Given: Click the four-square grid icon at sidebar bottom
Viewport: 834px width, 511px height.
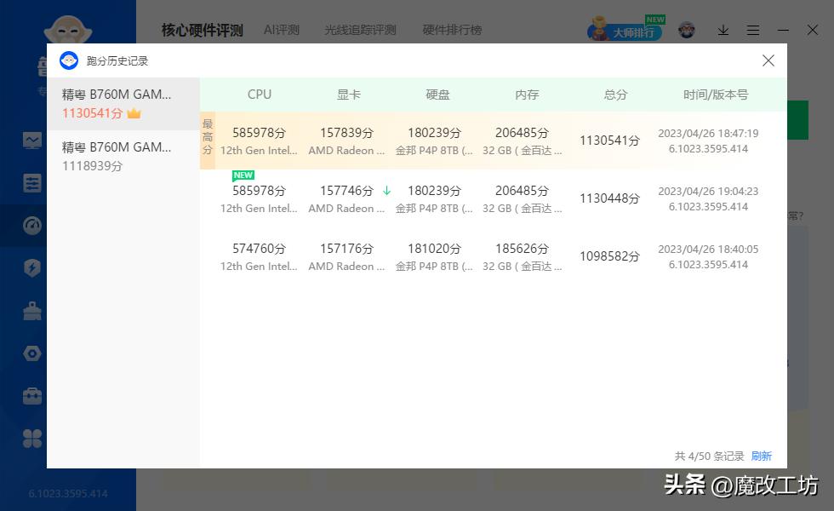Looking at the screenshot, I should point(31,438).
